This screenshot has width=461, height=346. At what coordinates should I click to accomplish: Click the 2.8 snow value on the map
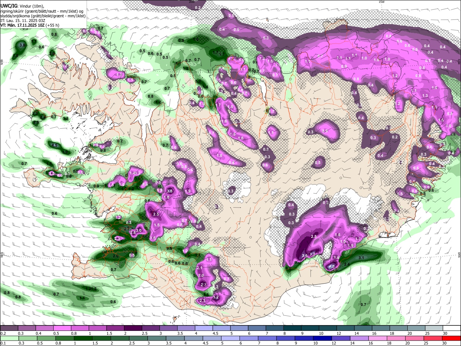pyautogui.click(x=133, y=232)
